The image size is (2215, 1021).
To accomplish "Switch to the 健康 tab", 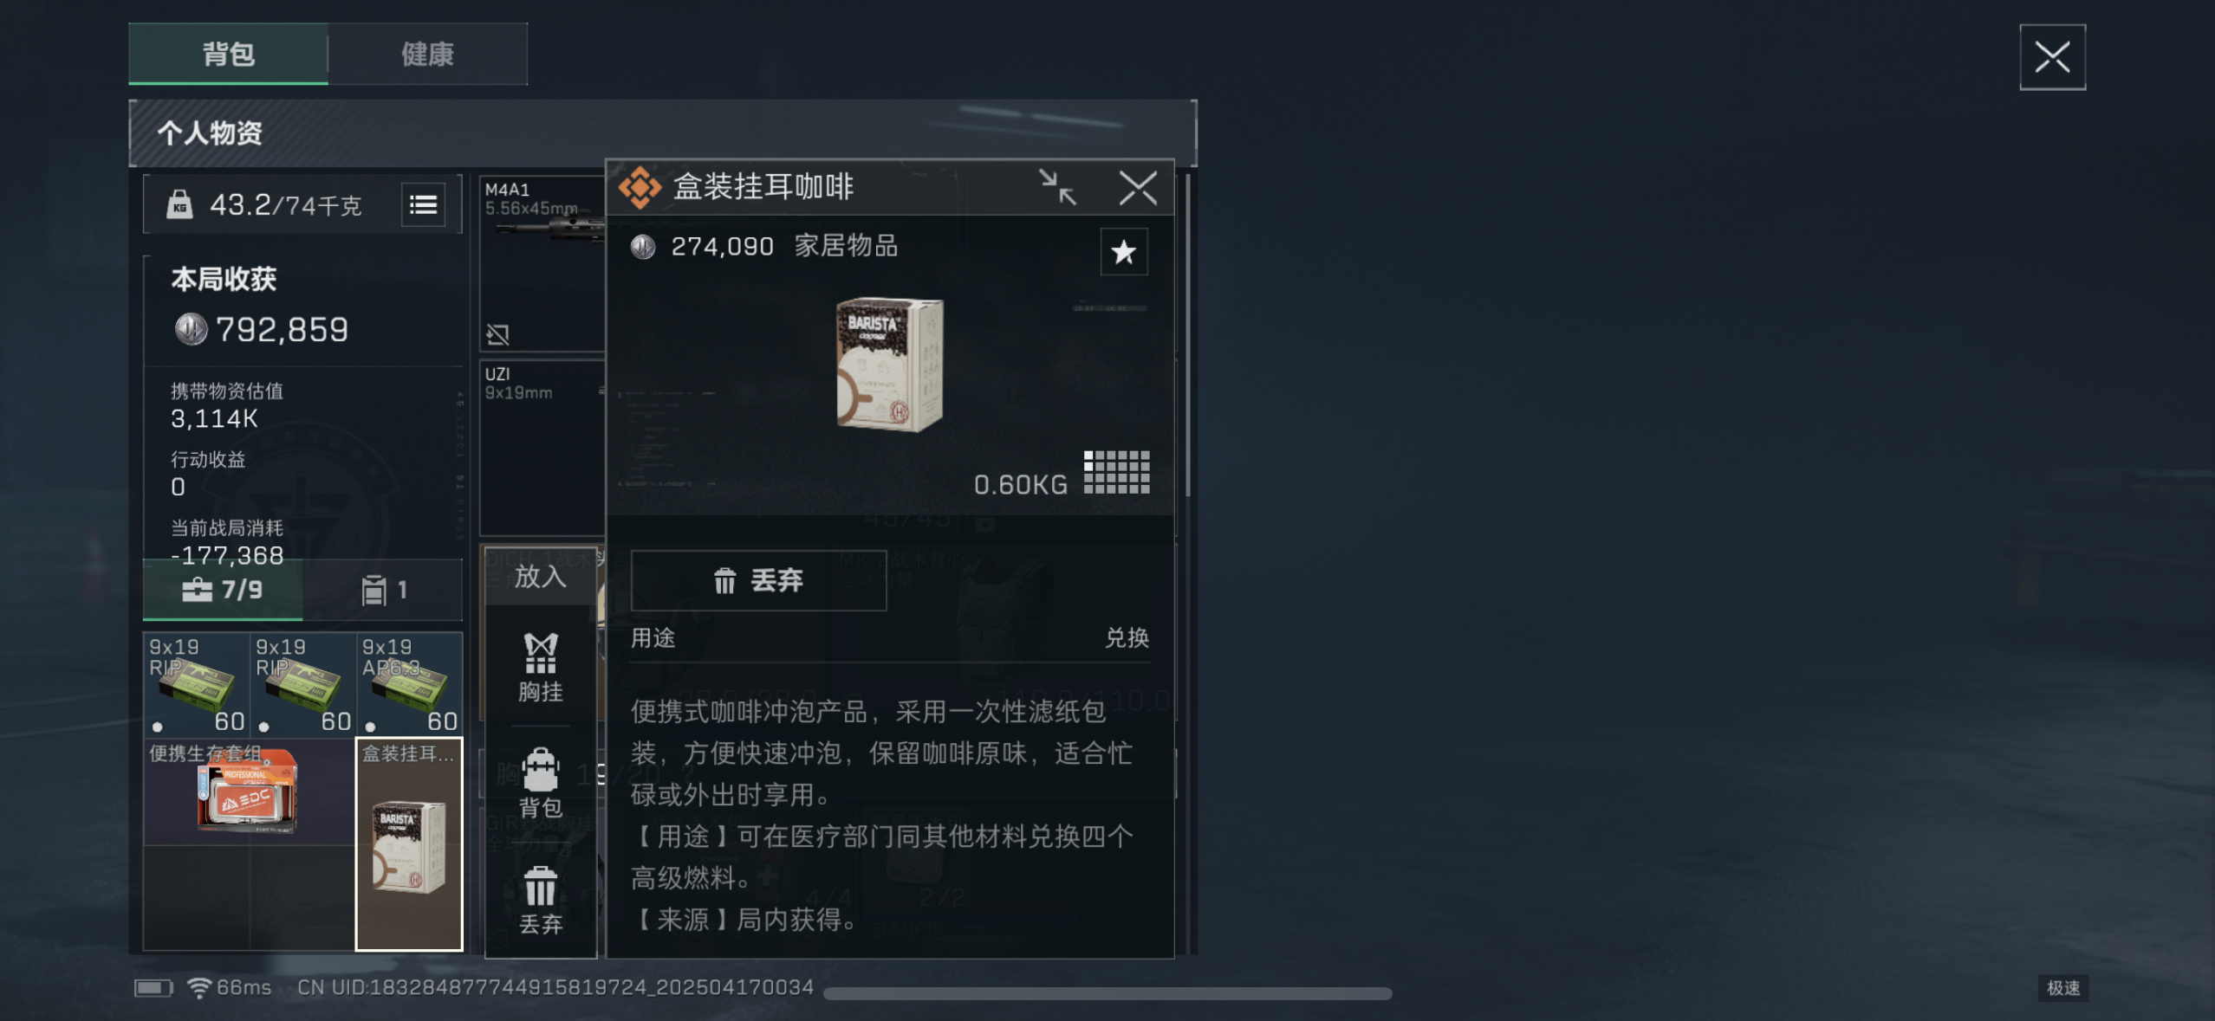I will pyautogui.click(x=427, y=54).
